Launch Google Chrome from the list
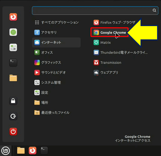Viewport: 161px width, 156px height. click(x=109, y=32)
